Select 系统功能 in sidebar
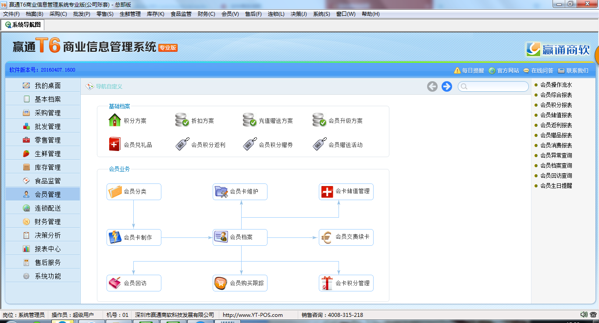Viewport: 599px width, 323px height. [x=43, y=276]
